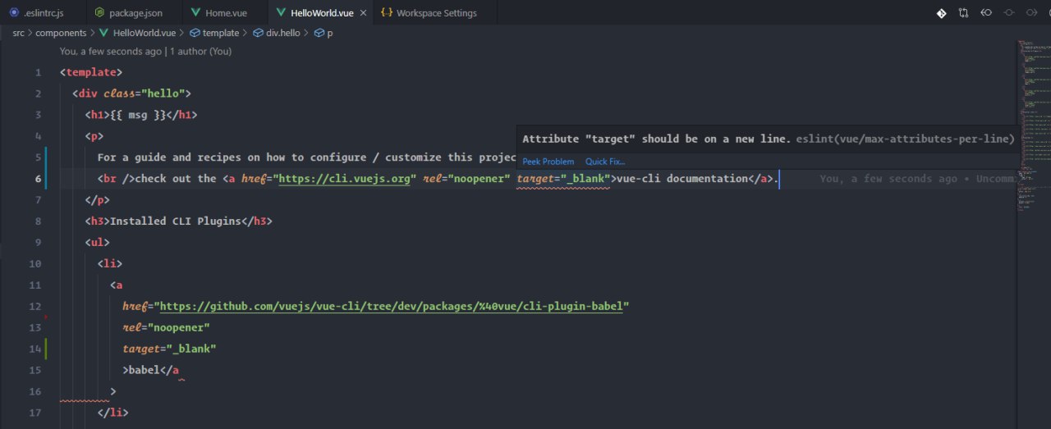Click class="hello" attribute on line 2
This screenshot has height=429, width=1051.
click(x=145, y=94)
